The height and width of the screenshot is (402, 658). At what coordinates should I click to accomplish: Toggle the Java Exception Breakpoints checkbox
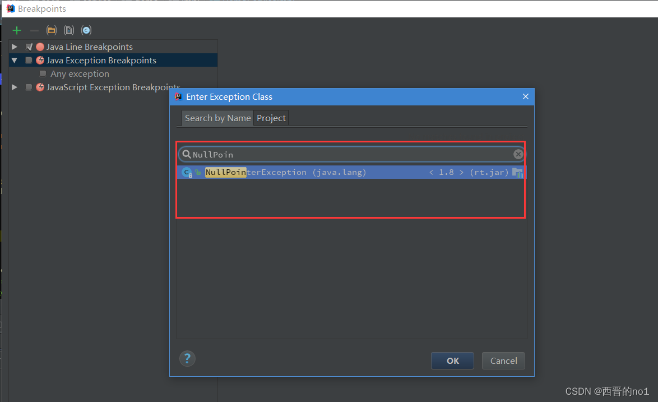click(x=29, y=61)
